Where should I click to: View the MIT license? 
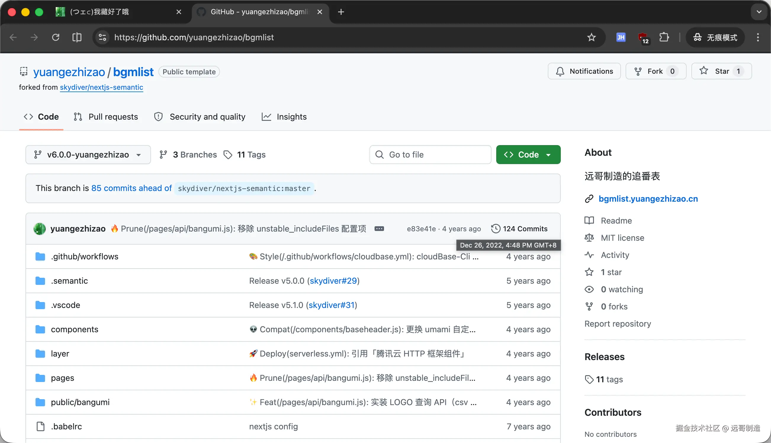point(622,238)
